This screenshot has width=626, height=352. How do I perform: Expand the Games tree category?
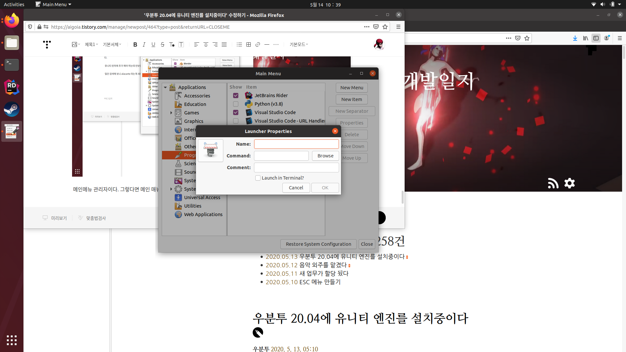[171, 113]
